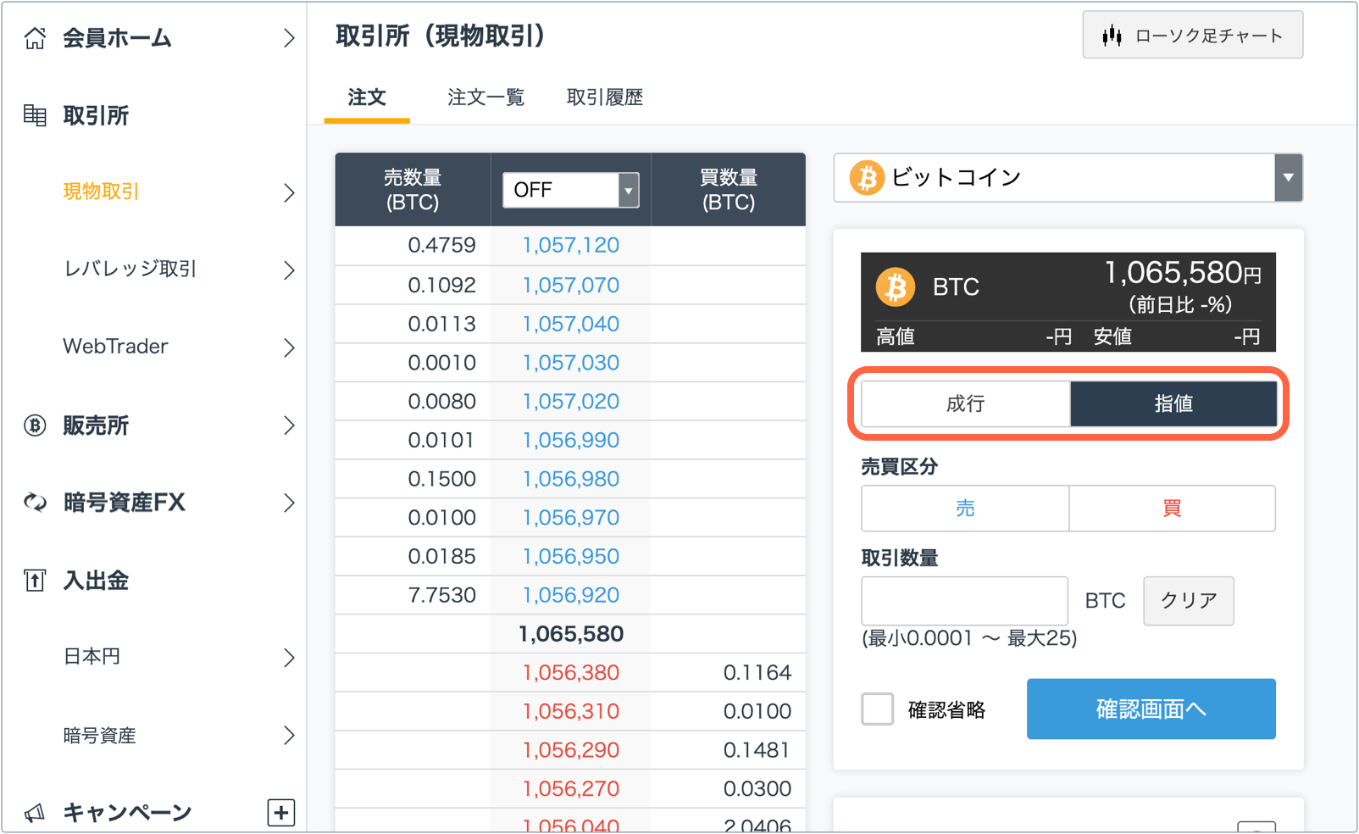
Task: Select ask price 1,057,030
Action: (571, 363)
